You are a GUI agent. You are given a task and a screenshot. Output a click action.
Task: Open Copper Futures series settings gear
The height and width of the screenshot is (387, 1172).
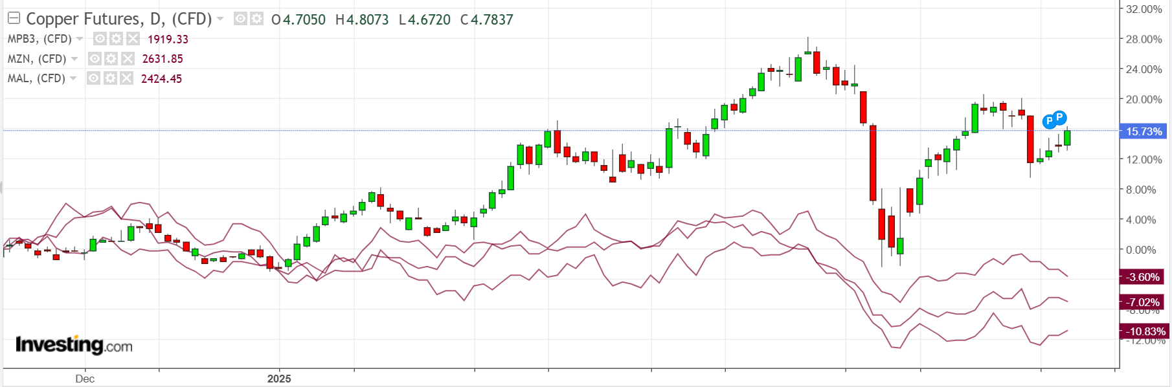(x=257, y=19)
